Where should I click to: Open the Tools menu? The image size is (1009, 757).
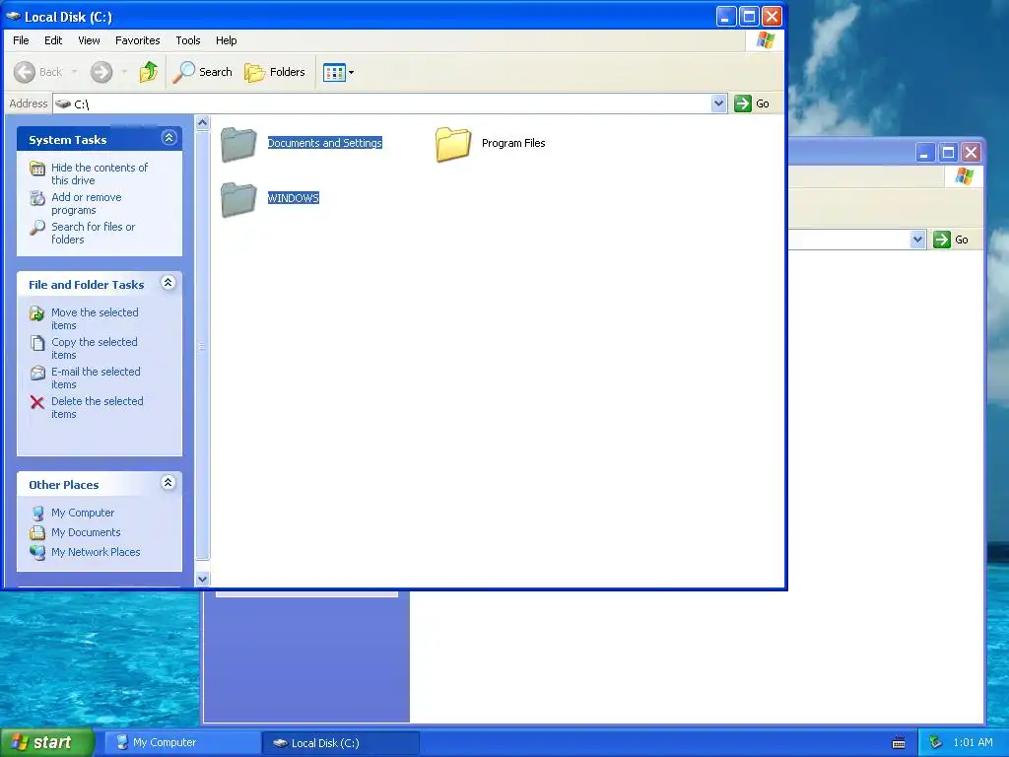188,40
